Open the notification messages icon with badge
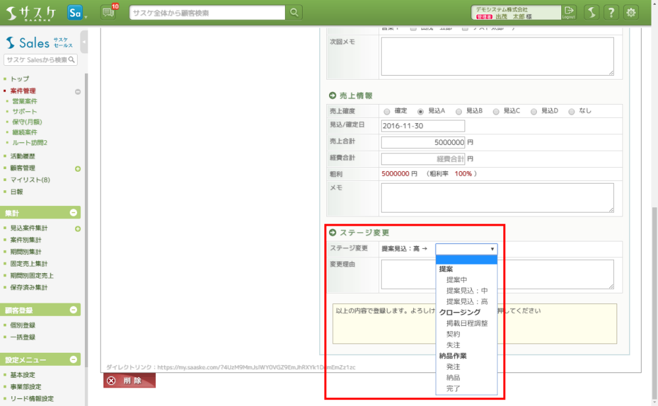 [x=108, y=12]
